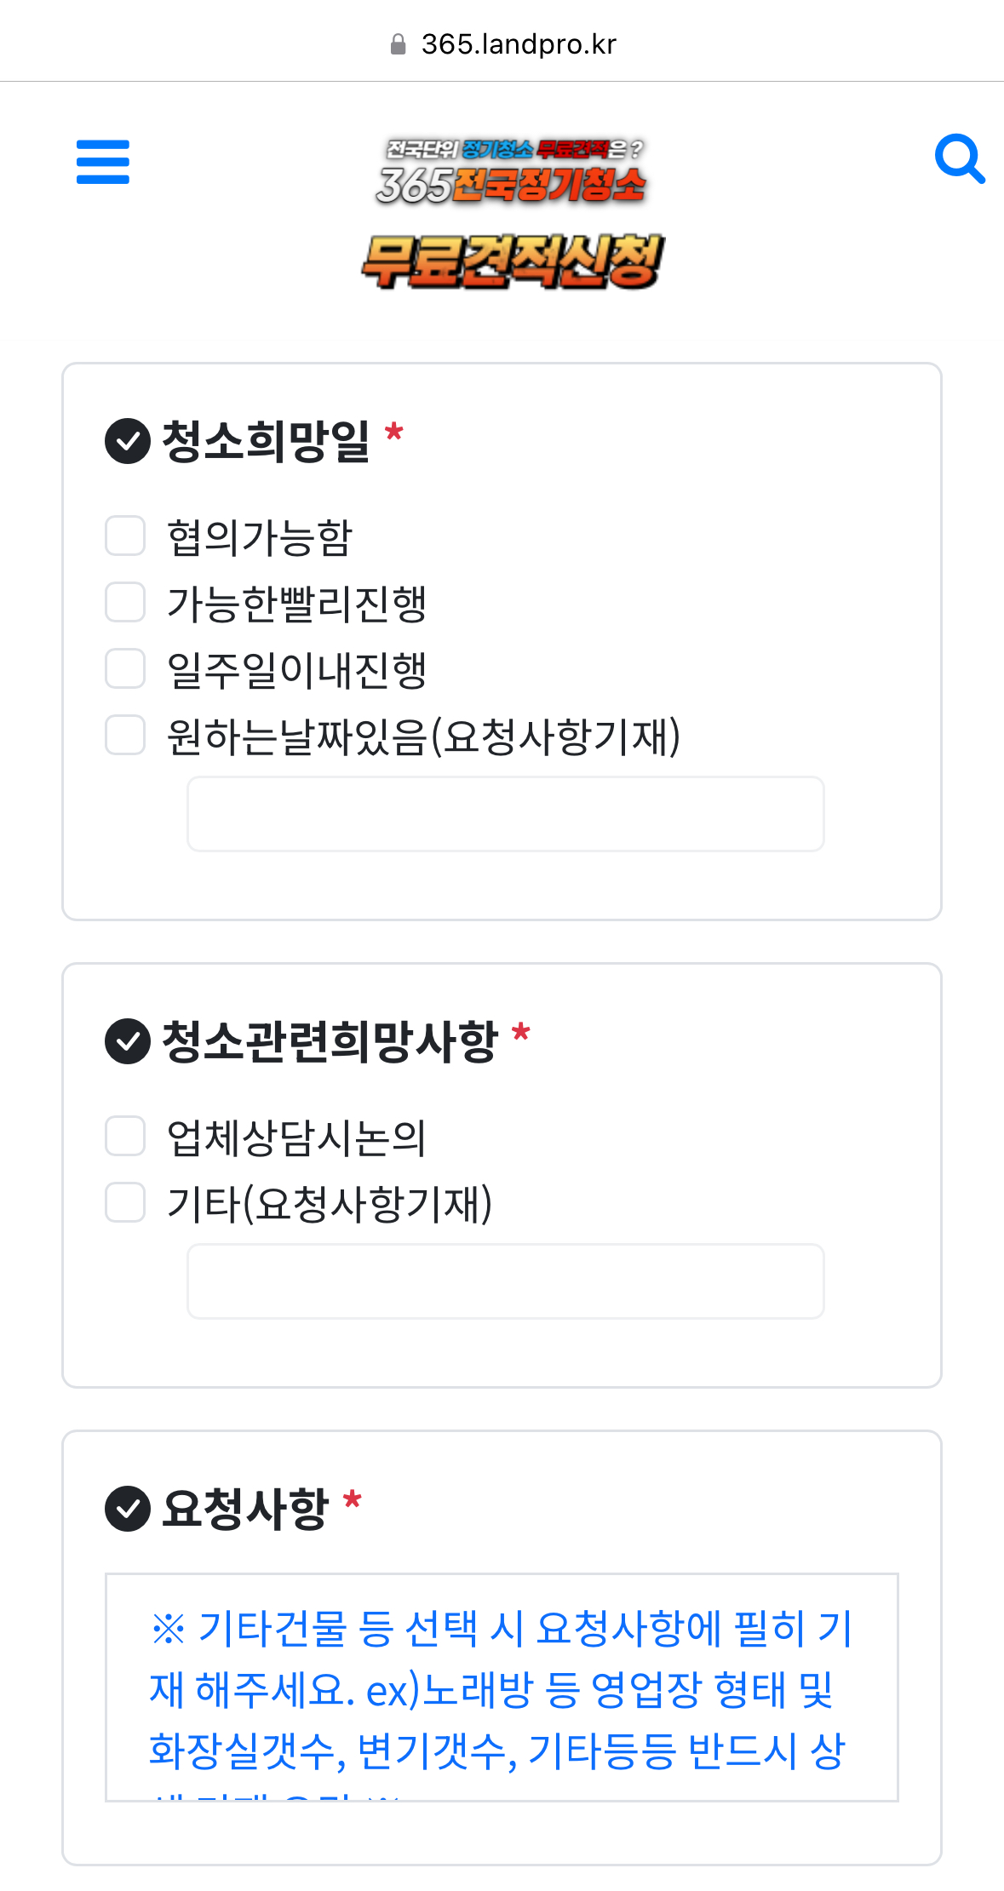Click the check icon beside 청소관련희망사항

tap(128, 1040)
